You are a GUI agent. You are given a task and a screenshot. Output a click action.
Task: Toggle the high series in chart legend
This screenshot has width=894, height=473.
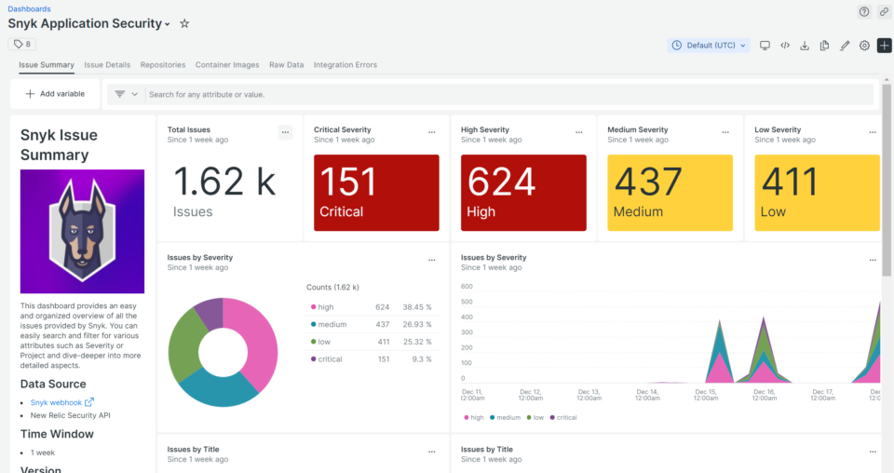point(471,417)
